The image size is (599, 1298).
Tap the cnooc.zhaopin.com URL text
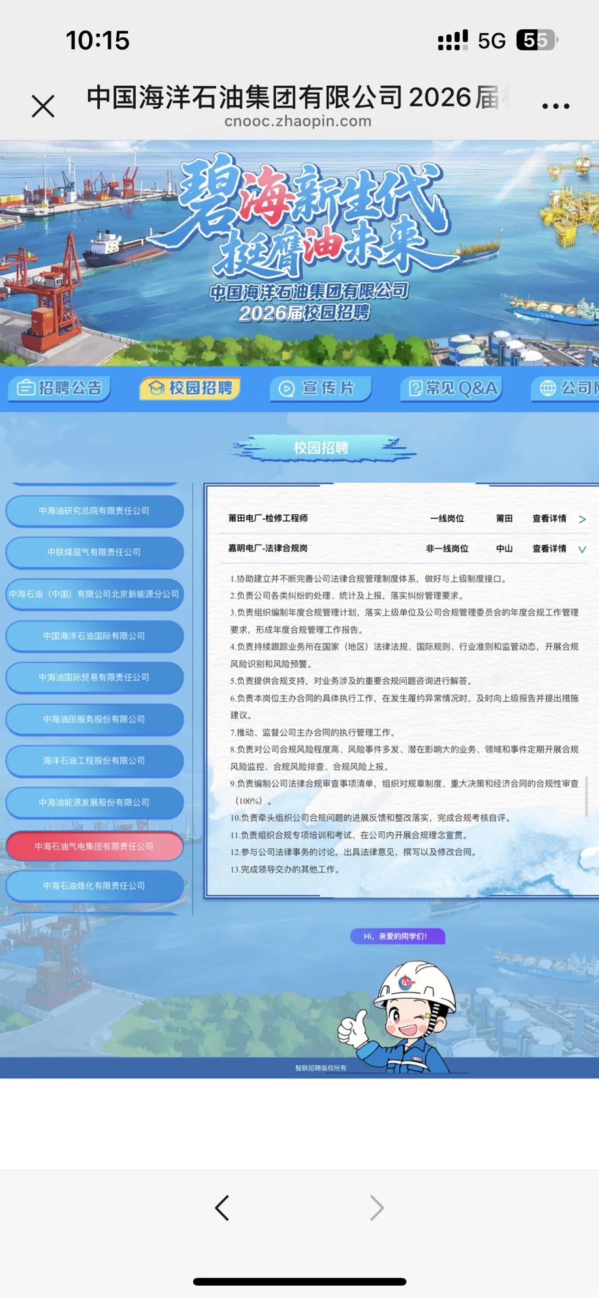(x=298, y=121)
